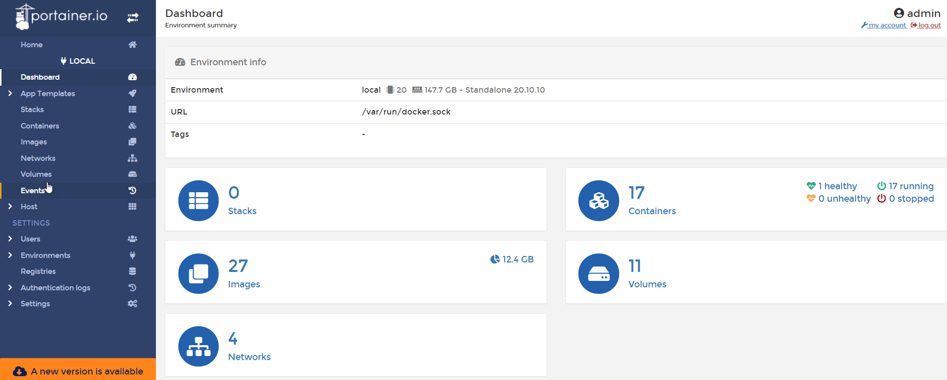Click the new version available banner
Screen dimensions: 947x380
78,371
